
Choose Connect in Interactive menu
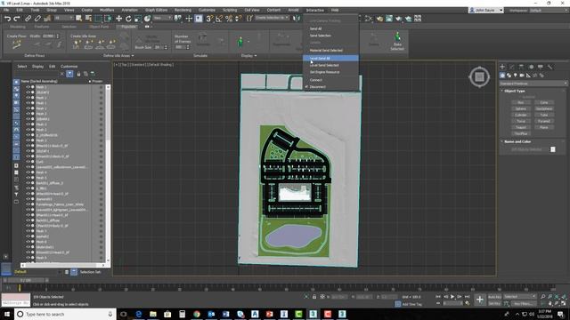point(330,80)
